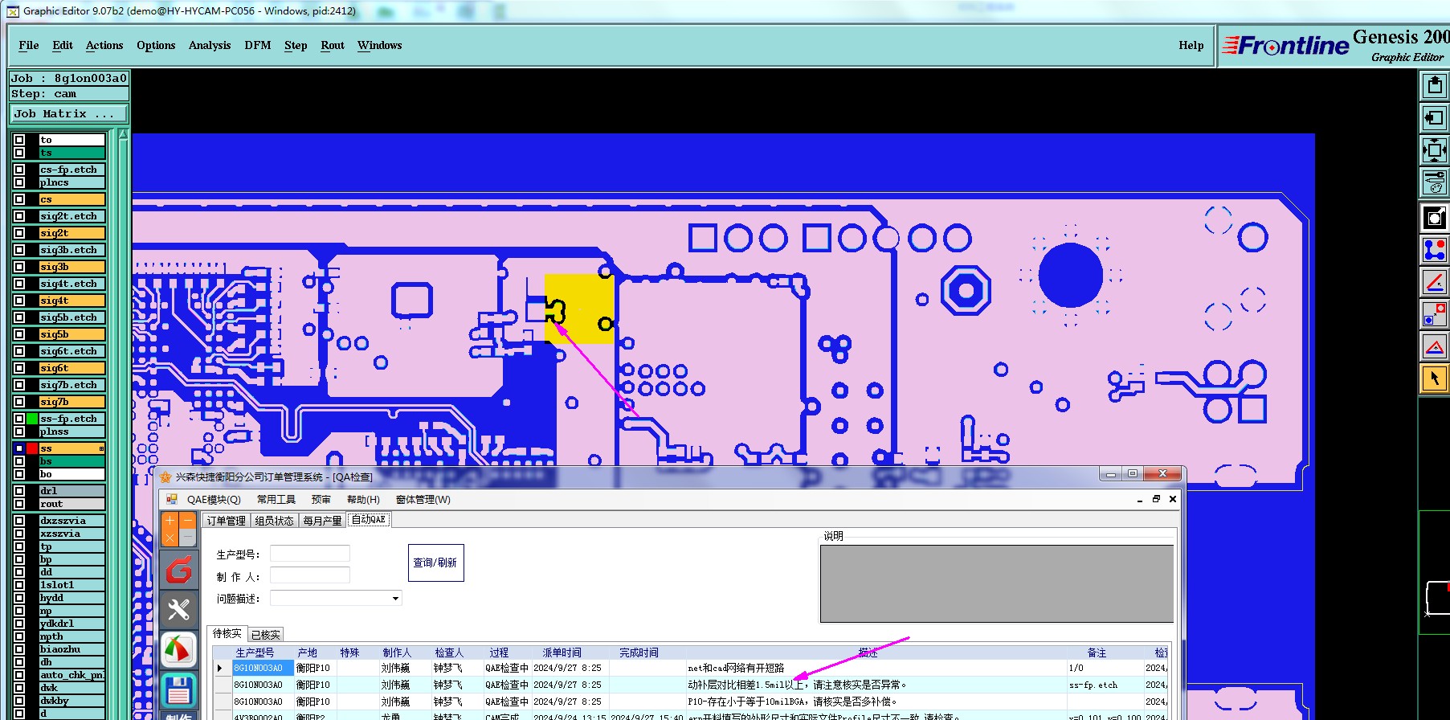1450x720 pixels.
Task: Click the 制作人 input field
Action: point(310,575)
